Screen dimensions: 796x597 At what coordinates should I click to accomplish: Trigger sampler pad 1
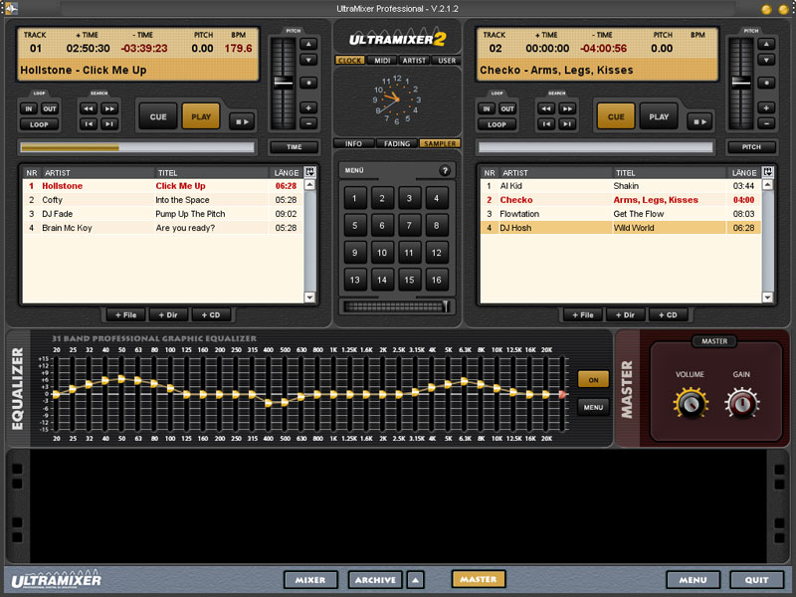click(x=355, y=198)
